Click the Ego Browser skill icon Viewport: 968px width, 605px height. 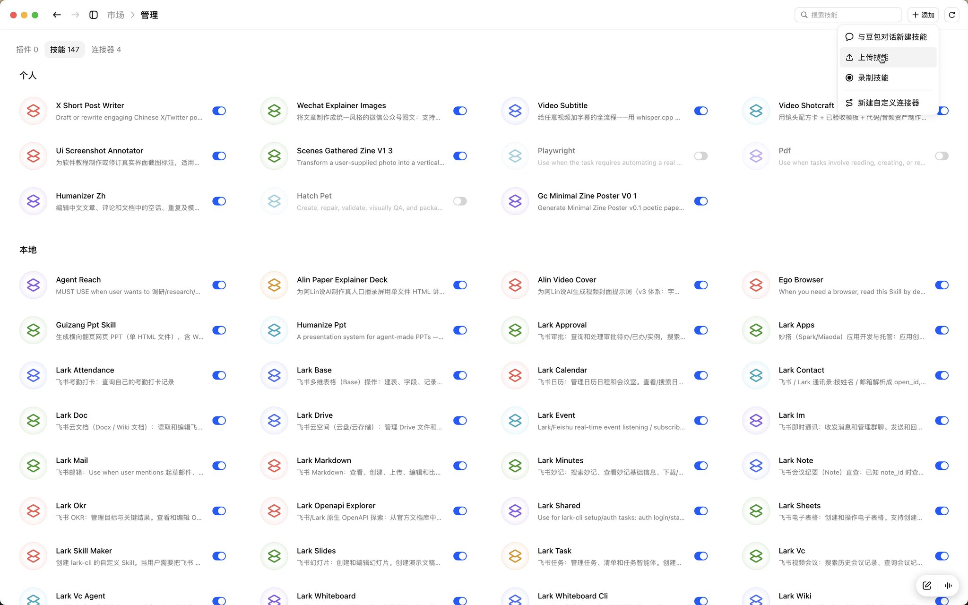[756, 285]
